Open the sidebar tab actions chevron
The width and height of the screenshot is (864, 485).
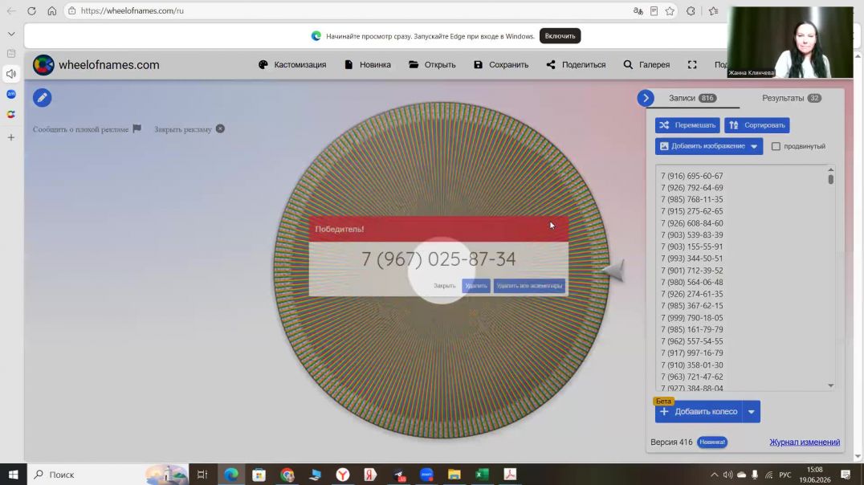click(x=11, y=35)
